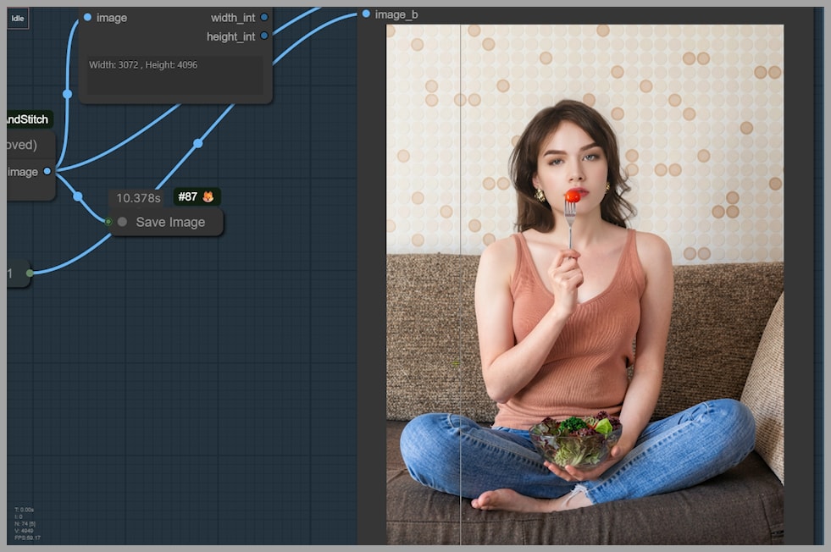Click link midpoint dot left of dimensions node
Screen dimensions: 831x552
67,94
